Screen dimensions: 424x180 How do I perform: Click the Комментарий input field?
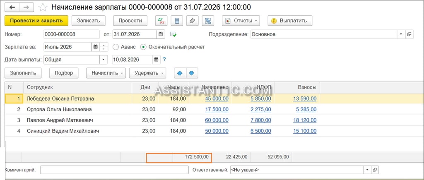(x=114, y=170)
